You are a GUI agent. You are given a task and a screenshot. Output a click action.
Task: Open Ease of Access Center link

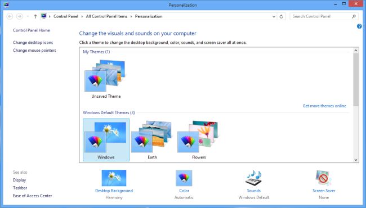[33, 196]
